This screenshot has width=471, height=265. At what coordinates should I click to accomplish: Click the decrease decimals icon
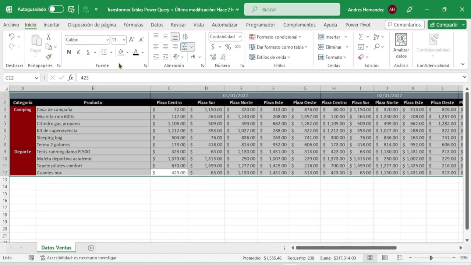tap(223, 57)
